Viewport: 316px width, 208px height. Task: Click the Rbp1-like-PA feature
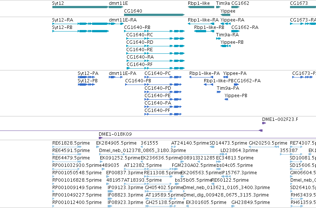(x=201, y=77)
